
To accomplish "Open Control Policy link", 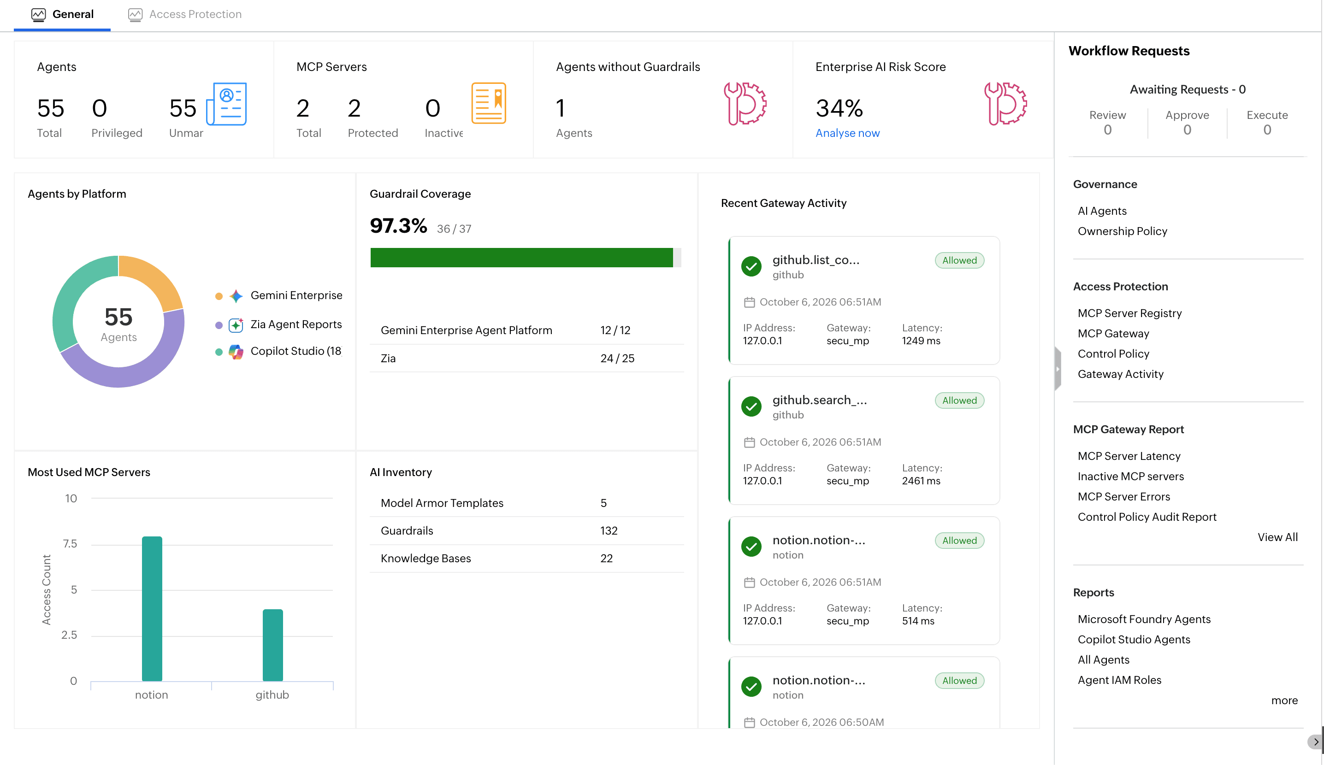I will tap(1113, 354).
